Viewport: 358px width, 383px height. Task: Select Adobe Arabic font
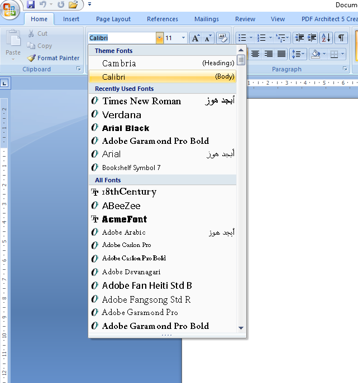(163, 232)
